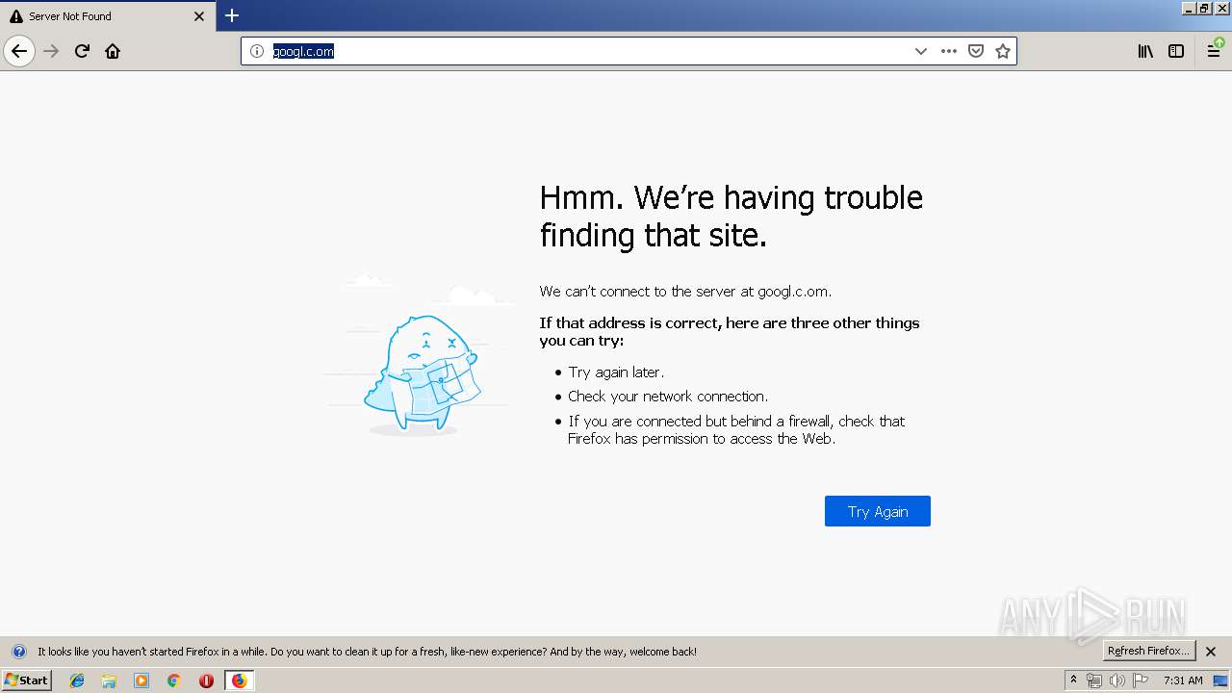The height and width of the screenshot is (693, 1232).
Task: Click the notification bar question mark icon
Action: coord(18,652)
